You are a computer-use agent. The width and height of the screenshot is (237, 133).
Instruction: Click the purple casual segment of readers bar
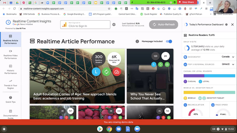click(x=194, y=76)
